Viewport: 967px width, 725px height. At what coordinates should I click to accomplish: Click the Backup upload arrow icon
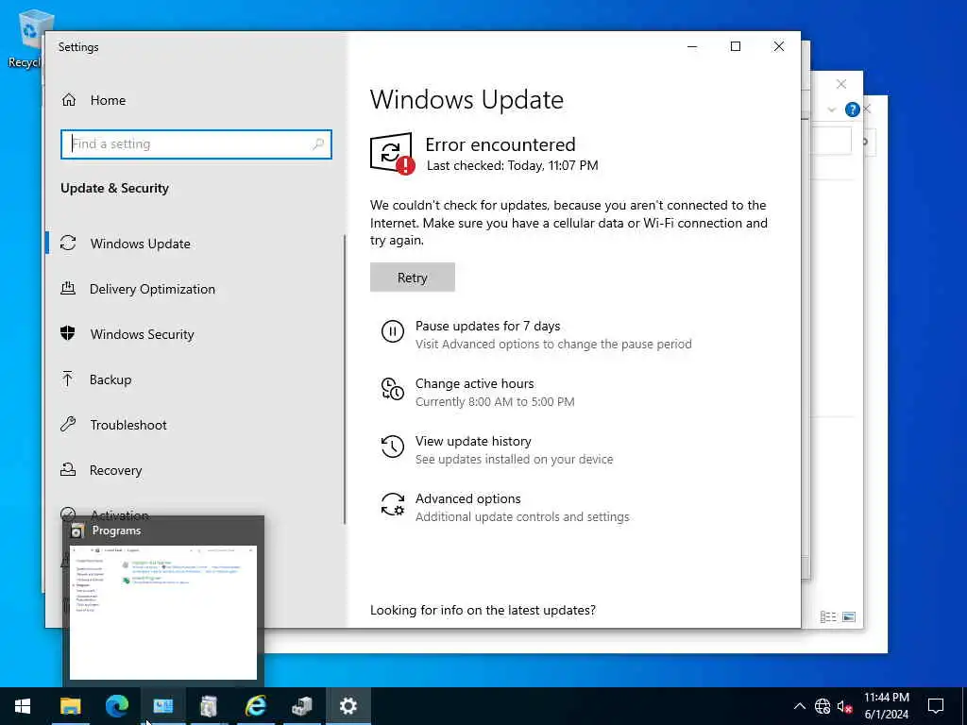click(68, 379)
